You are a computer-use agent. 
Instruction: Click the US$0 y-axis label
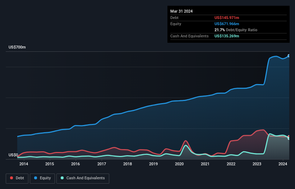coord(13,155)
